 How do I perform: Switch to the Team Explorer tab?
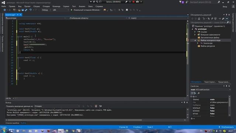210,82
